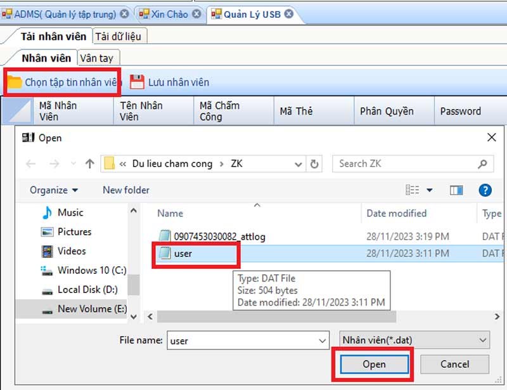Viewport: 507px width, 390px height.
Task: Change the file view layout icon
Action: (x=413, y=190)
